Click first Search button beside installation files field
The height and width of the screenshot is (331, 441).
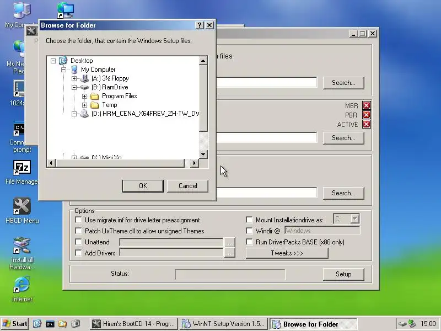(343, 83)
